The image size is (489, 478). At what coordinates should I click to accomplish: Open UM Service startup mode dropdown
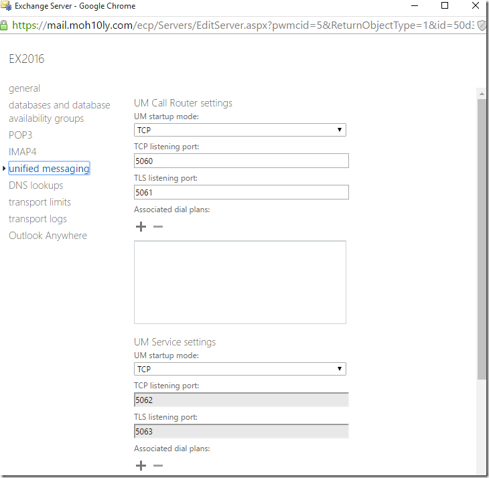tap(240, 369)
